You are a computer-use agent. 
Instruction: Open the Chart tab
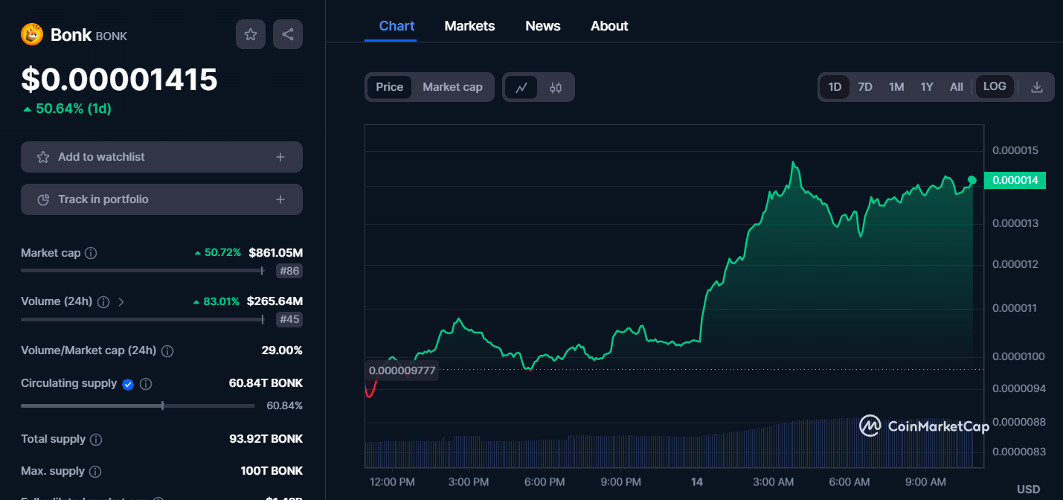396,26
